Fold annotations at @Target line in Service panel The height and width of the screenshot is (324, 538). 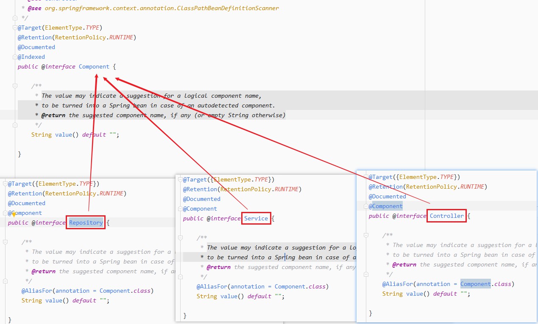coord(180,180)
